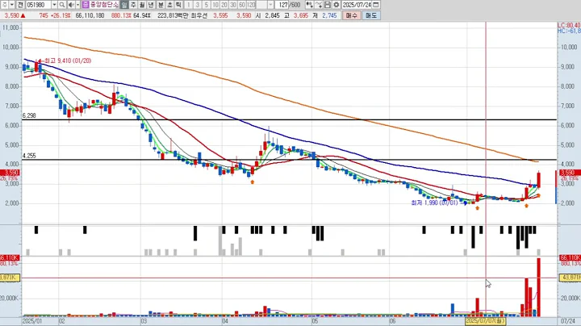This screenshot has height=326, width=581.
Task: Click the +26.19% change value in the quote bar
Action: point(61,15)
